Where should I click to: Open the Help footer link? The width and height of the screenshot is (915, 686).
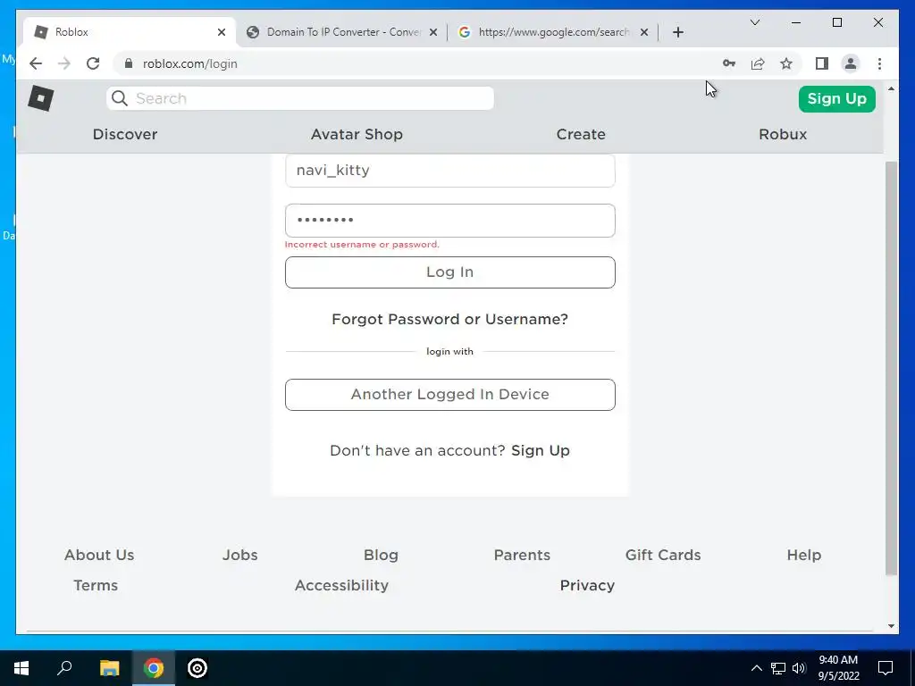click(804, 555)
